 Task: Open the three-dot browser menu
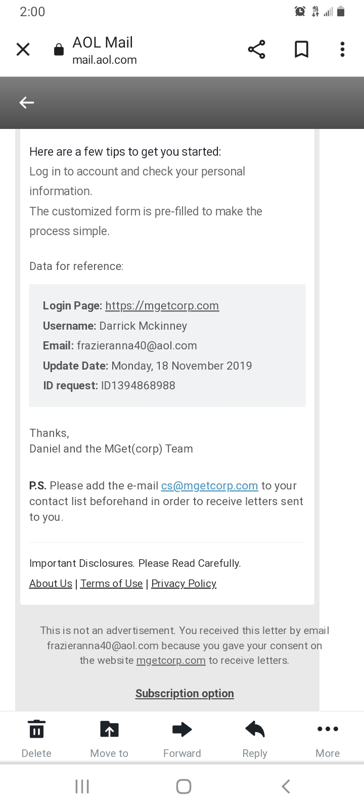342,49
